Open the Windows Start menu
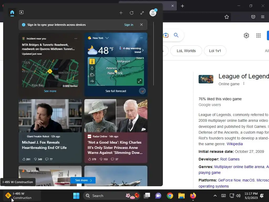The height and width of the screenshot is (202, 269). [x=76, y=196]
